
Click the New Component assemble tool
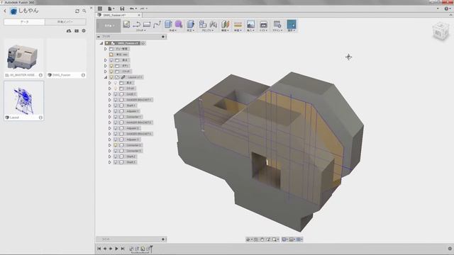(x=203, y=24)
